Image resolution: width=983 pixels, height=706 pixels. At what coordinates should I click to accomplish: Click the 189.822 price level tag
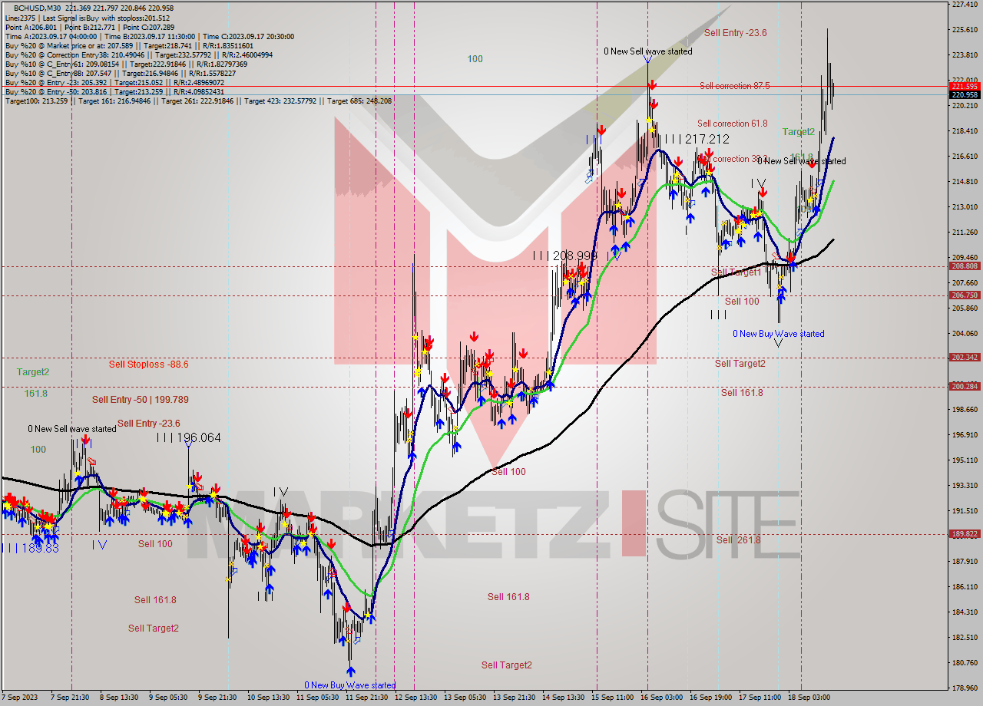965,533
